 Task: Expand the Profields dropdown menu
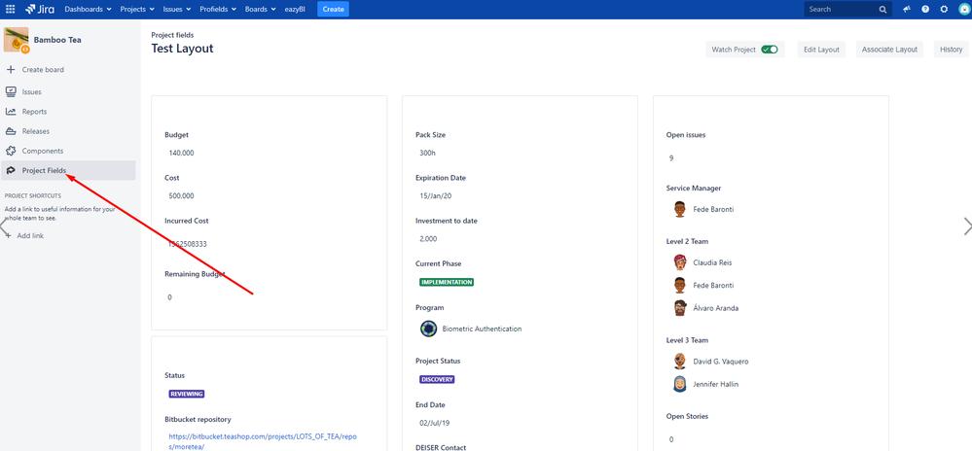pyautogui.click(x=218, y=10)
